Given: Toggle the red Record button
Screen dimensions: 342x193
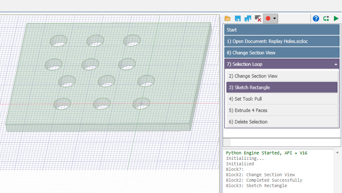Looking at the screenshot, I should click(x=268, y=18).
